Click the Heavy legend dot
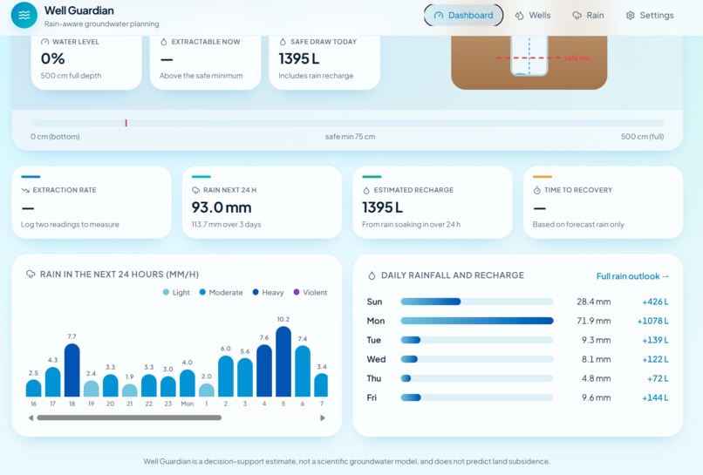The image size is (703, 475). [256, 292]
